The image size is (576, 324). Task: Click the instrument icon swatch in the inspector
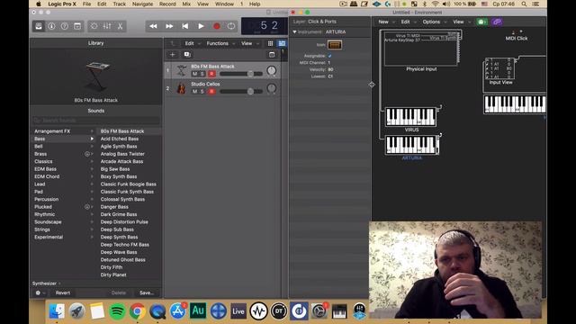[334, 45]
